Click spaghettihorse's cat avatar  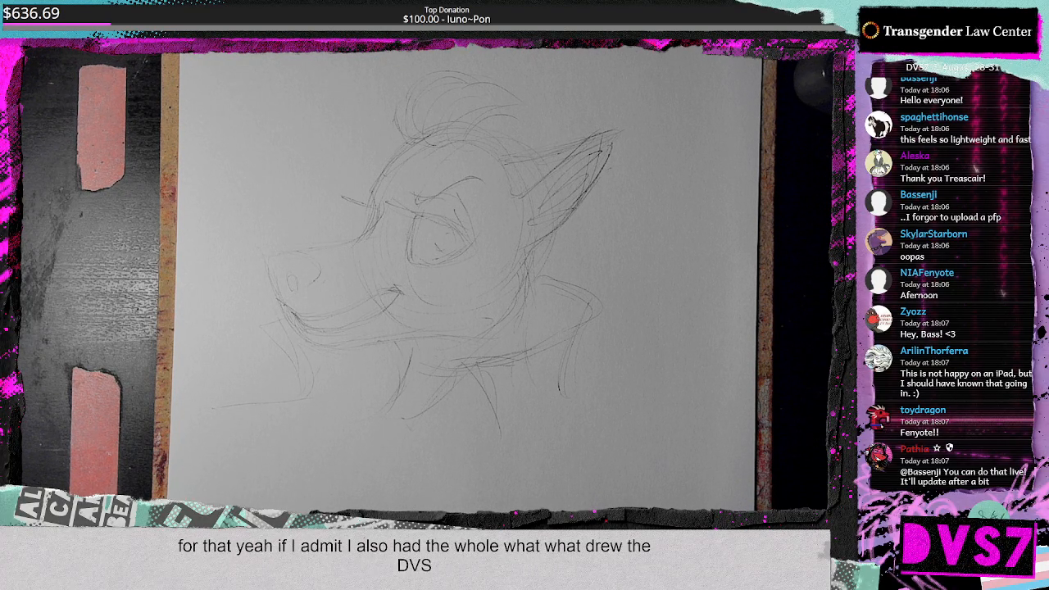[879, 125]
